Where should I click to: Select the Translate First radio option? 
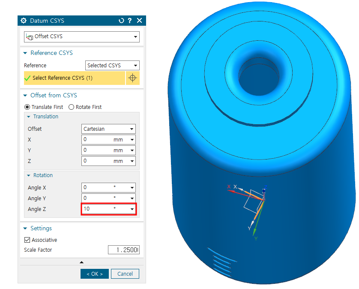(27, 107)
